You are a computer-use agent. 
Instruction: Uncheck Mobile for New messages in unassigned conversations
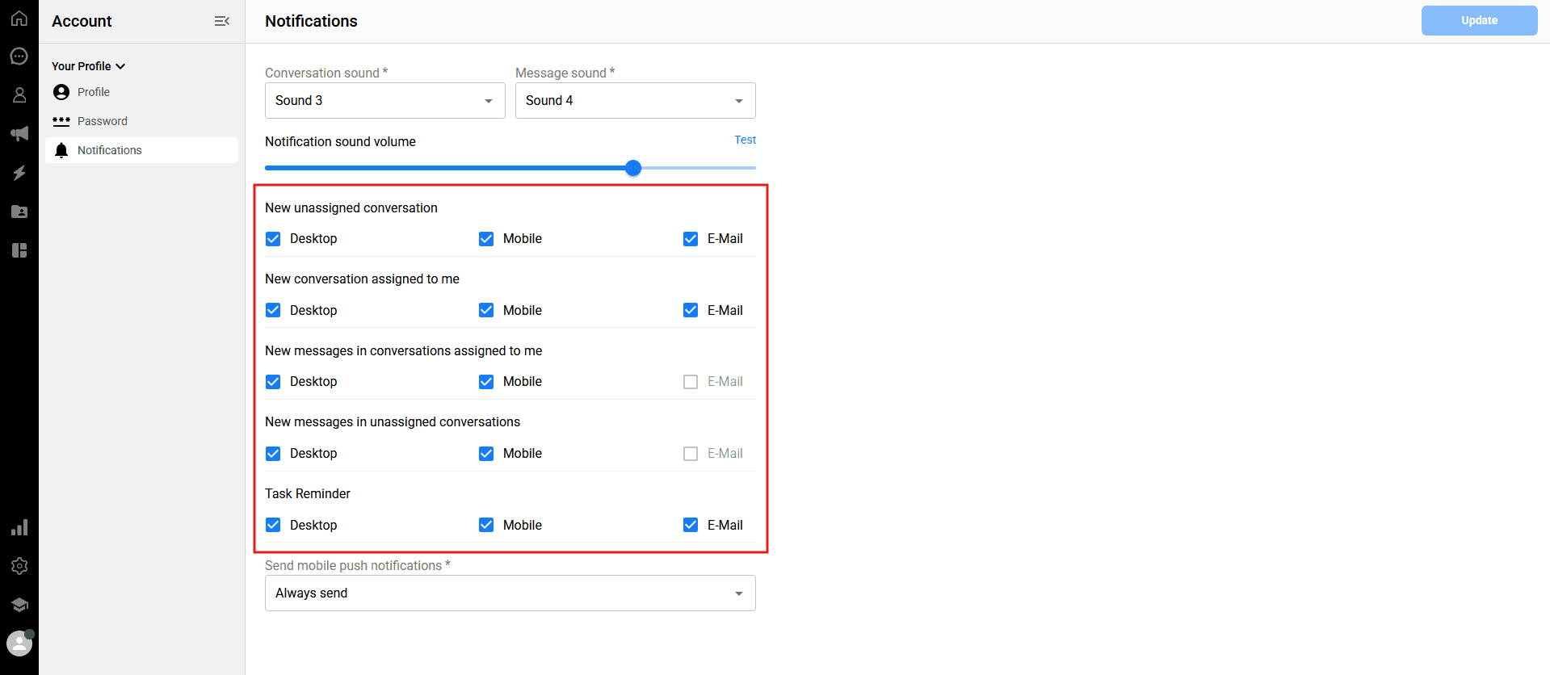[x=486, y=454]
